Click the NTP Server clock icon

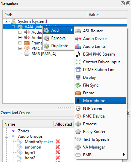tap(78, 108)
